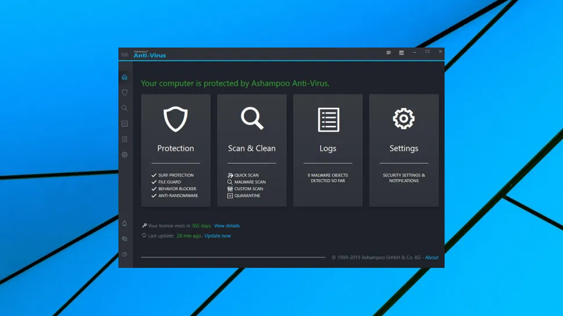Click the refresh icon beside Last update

(144, 235)
